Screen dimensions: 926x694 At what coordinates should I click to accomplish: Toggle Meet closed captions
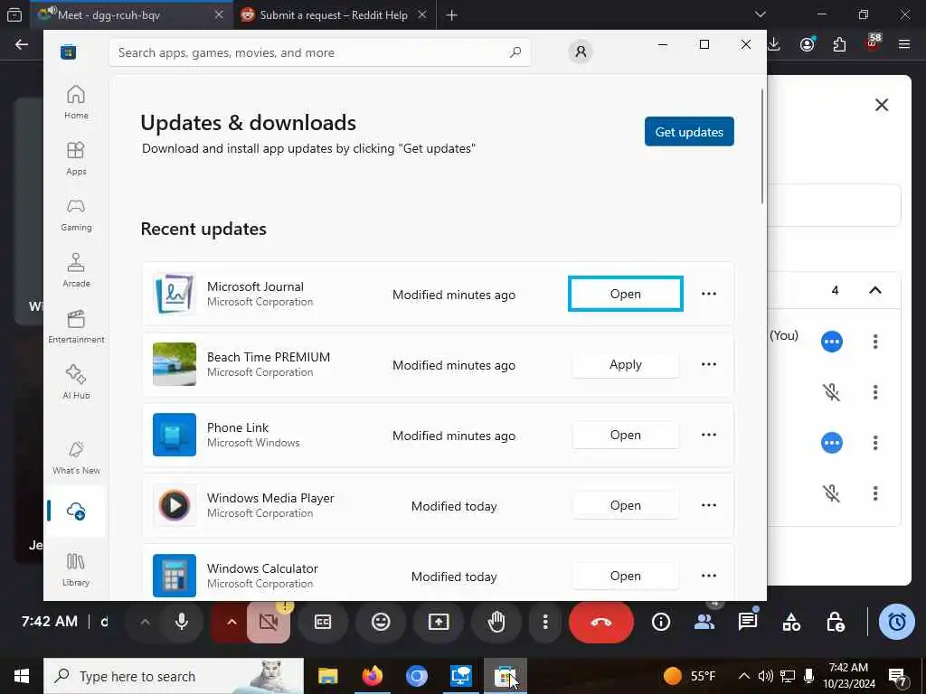[x=323, y=622]
